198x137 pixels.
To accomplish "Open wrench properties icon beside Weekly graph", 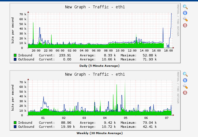I will click(185, 87).
